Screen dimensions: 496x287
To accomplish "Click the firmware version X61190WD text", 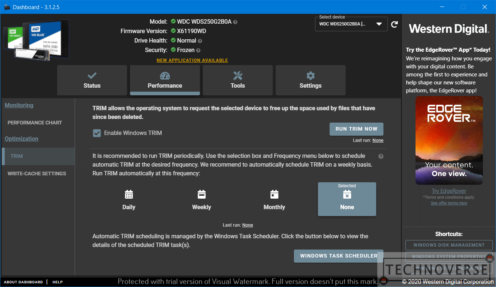I will click(192, 31).
